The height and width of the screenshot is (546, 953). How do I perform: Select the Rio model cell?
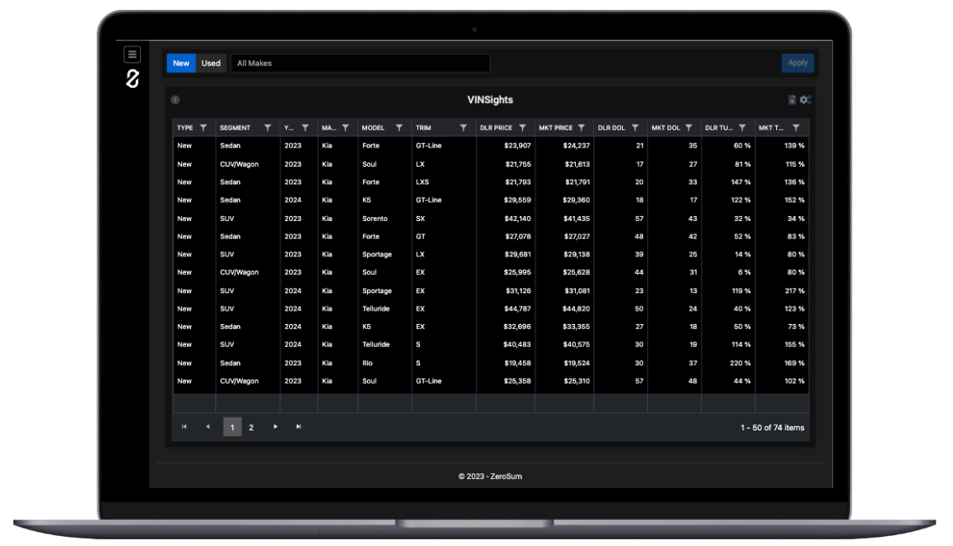pyautogui.click(x=367, y=363)
